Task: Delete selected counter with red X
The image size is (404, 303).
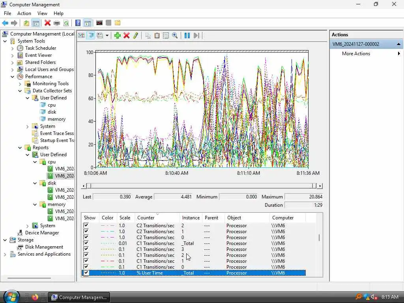Action: tap(127, 35)
